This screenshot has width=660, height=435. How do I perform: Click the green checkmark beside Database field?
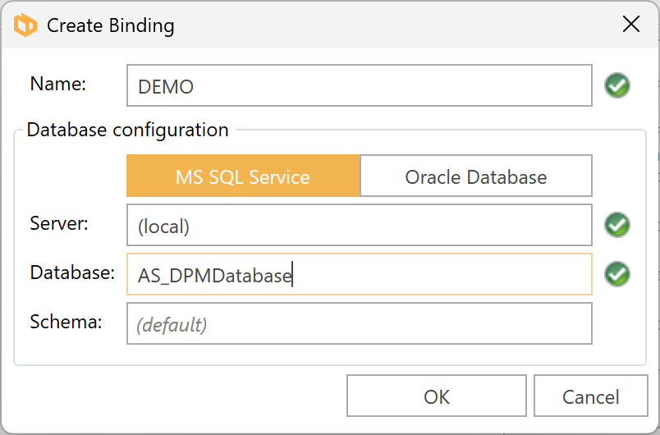point(617,274)
